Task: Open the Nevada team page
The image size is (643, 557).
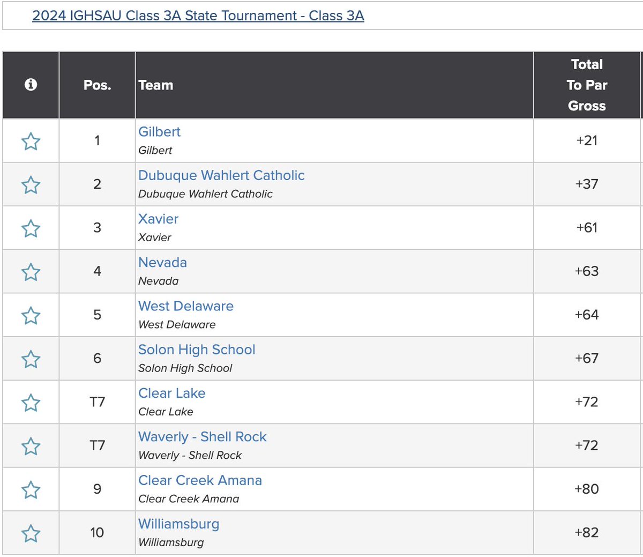Action: [162, 262]
